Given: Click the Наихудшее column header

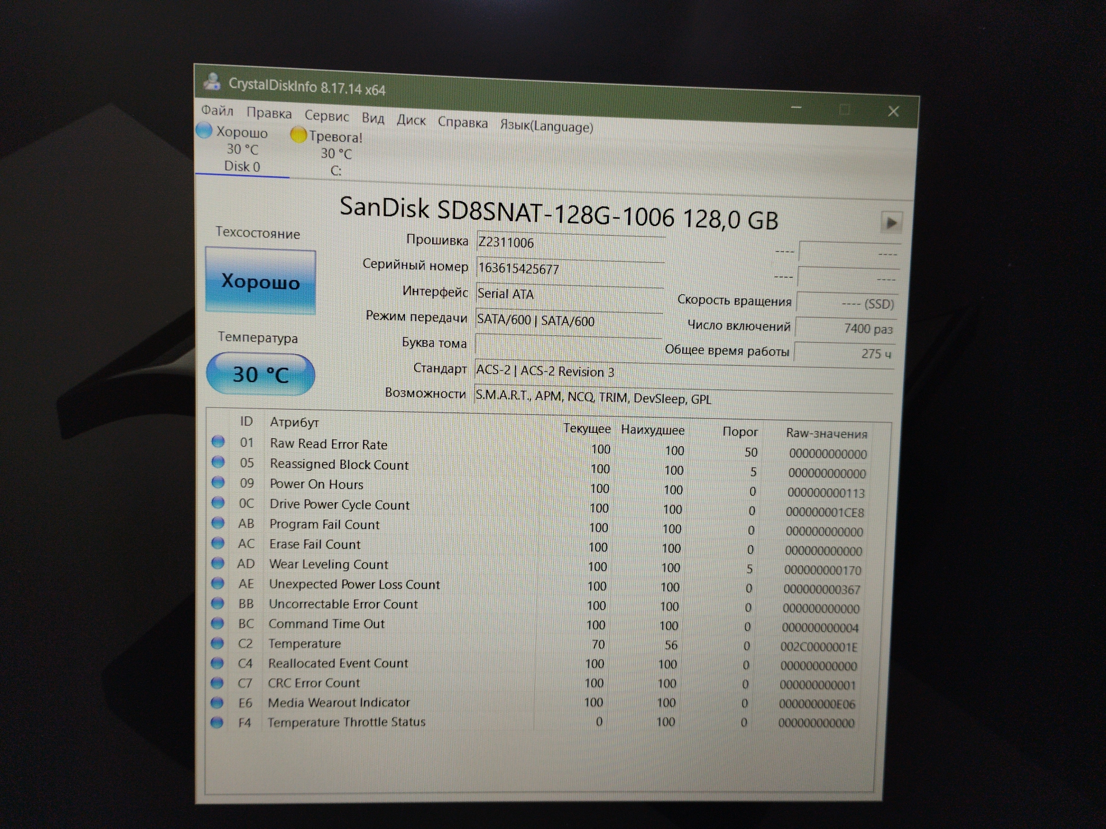Looking at the screenshot, I should (653, 430).
